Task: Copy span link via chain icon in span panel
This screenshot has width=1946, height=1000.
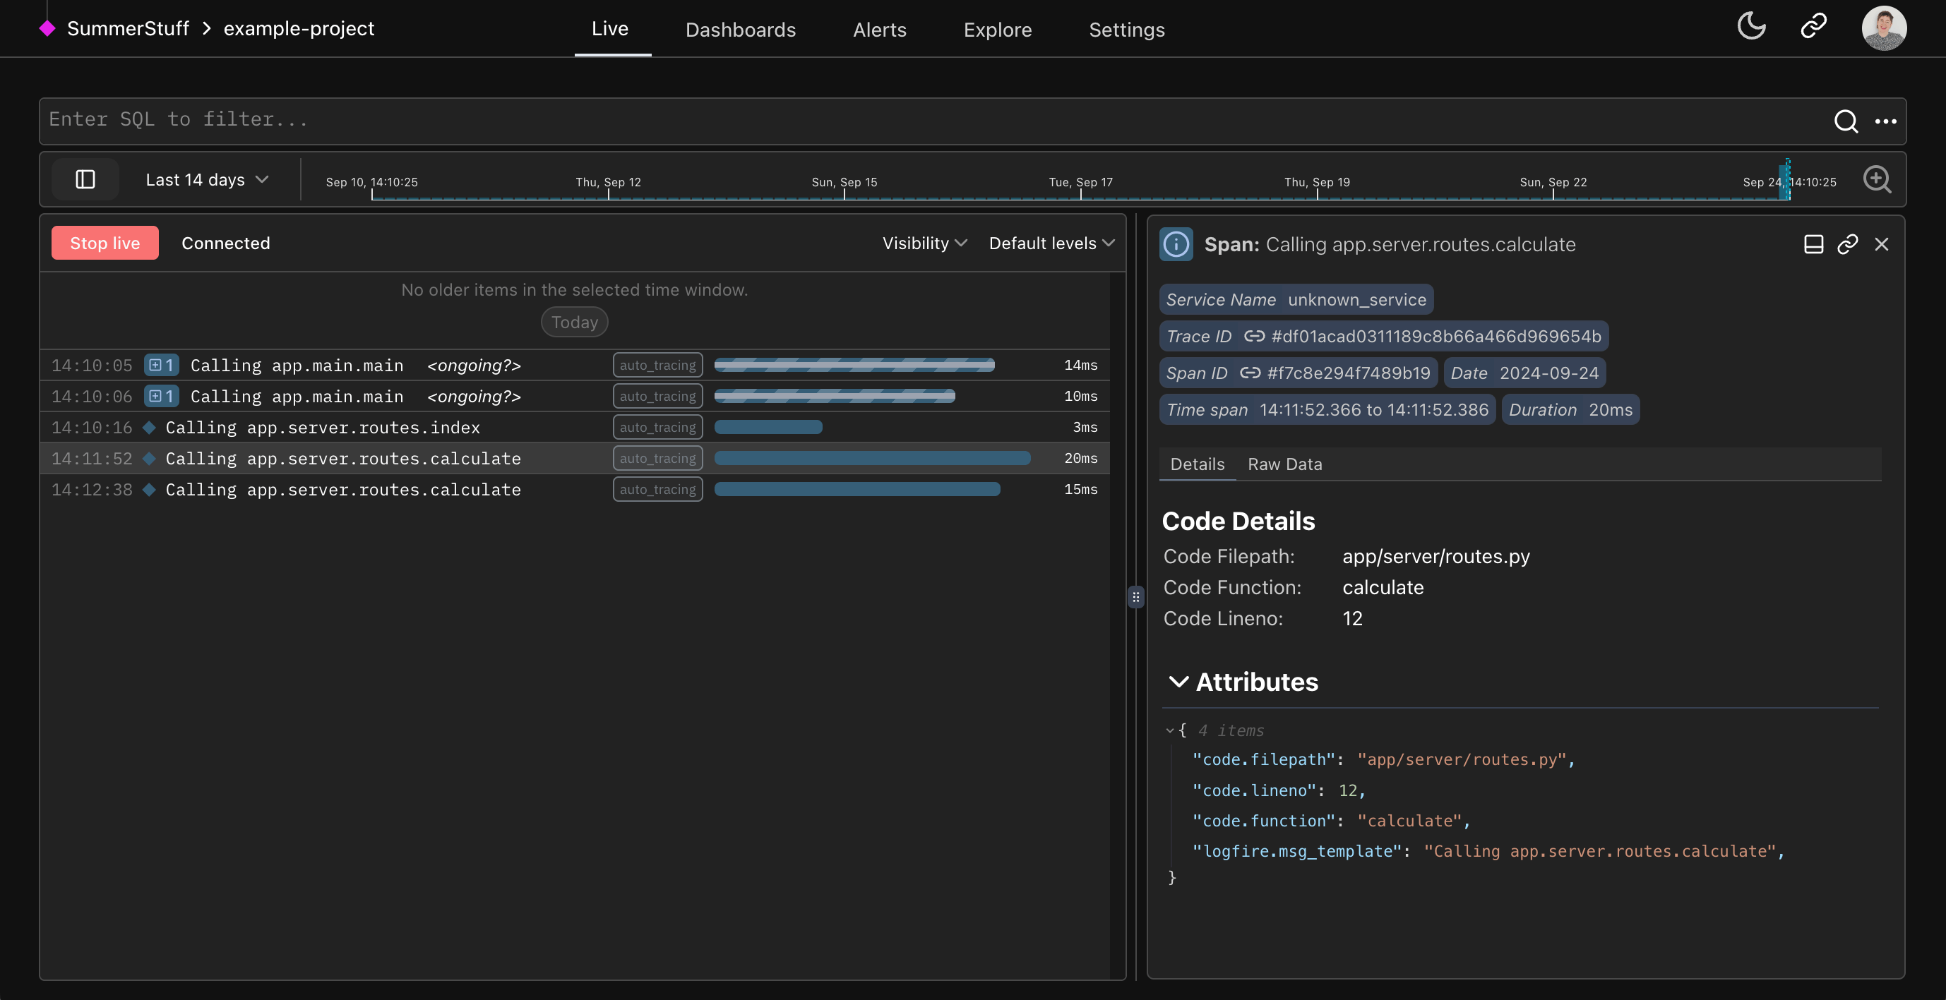Action: tap(1849, 244)
